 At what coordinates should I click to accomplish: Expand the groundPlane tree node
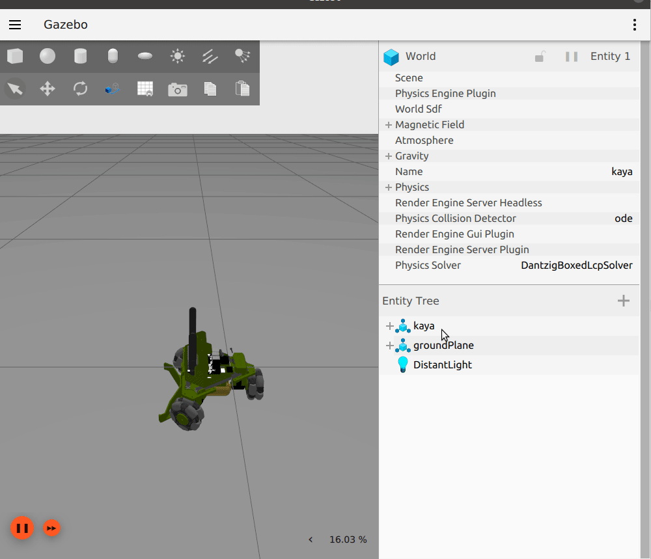[389, 346]
